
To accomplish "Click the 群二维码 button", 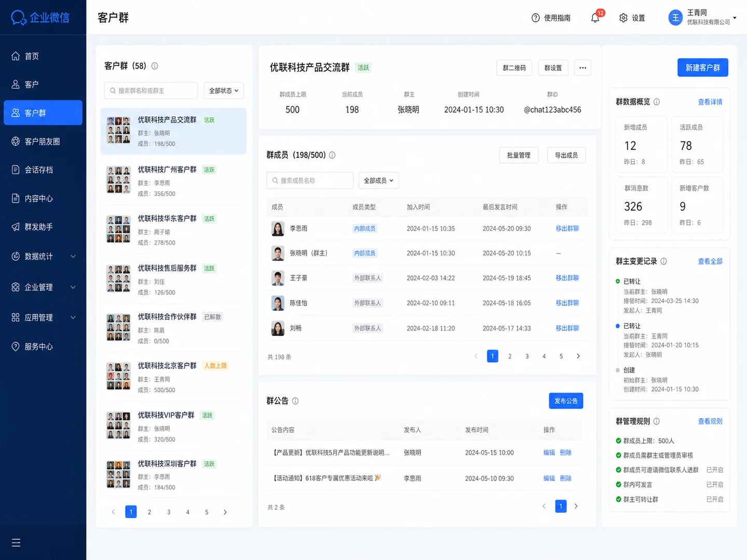I will click(514, 68).
